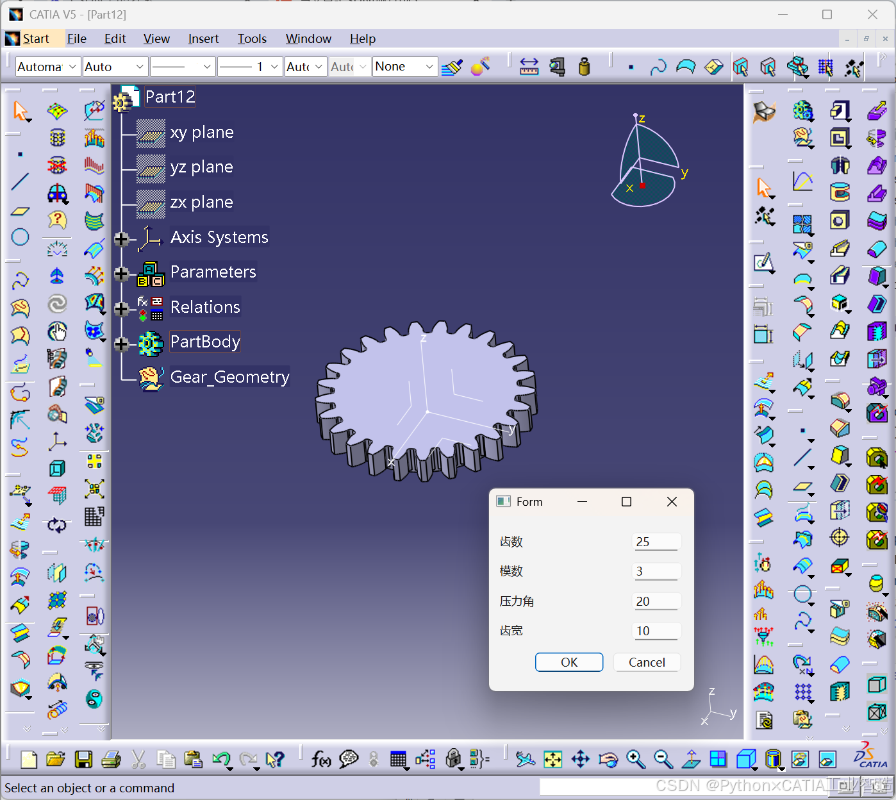Open the Formula f(x) tool
Screen dimensions: 896x800
coord(321,760)
